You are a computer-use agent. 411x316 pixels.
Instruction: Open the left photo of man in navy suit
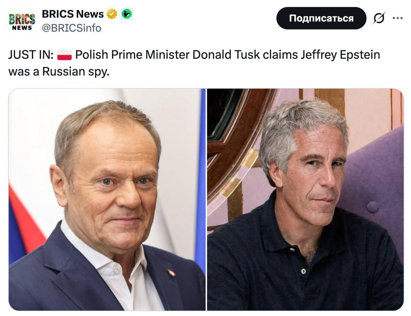(107, 200)
